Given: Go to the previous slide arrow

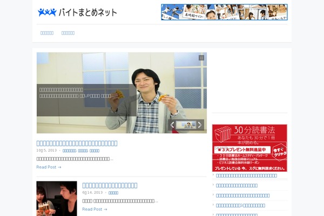Looking at the screenshot, I should 172,125.
